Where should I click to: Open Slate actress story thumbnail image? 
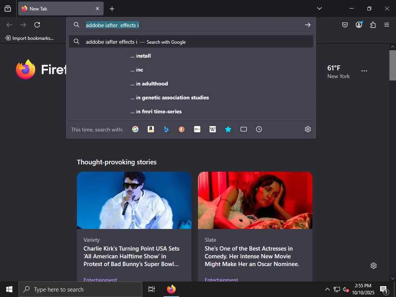point(255,200)
